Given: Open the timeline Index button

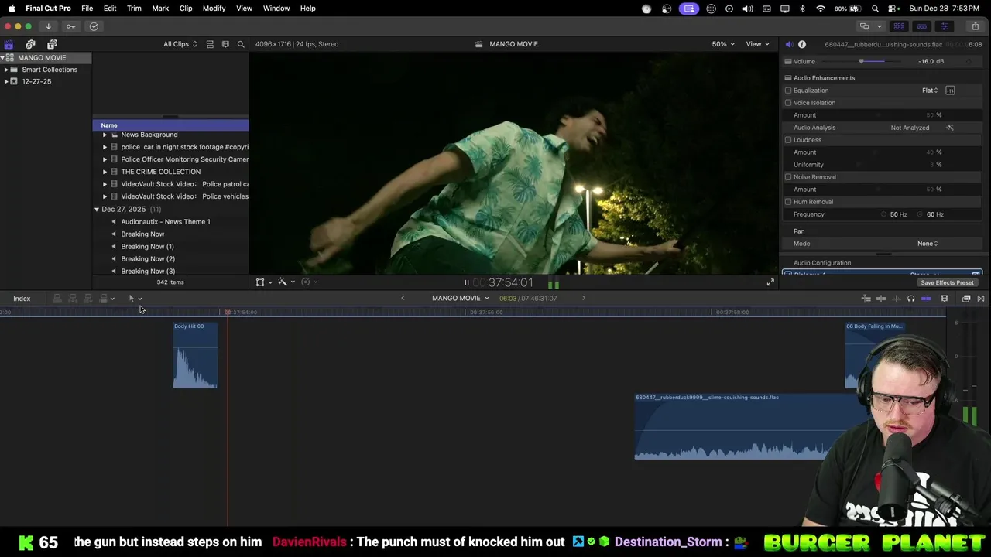Looking at the screenshot, I should (x=22, y=299).
